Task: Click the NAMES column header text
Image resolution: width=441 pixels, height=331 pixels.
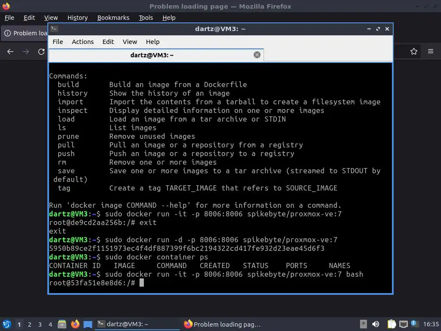Action: 339,265
